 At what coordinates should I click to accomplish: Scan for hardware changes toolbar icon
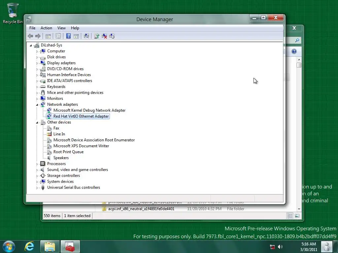point(86,36)
